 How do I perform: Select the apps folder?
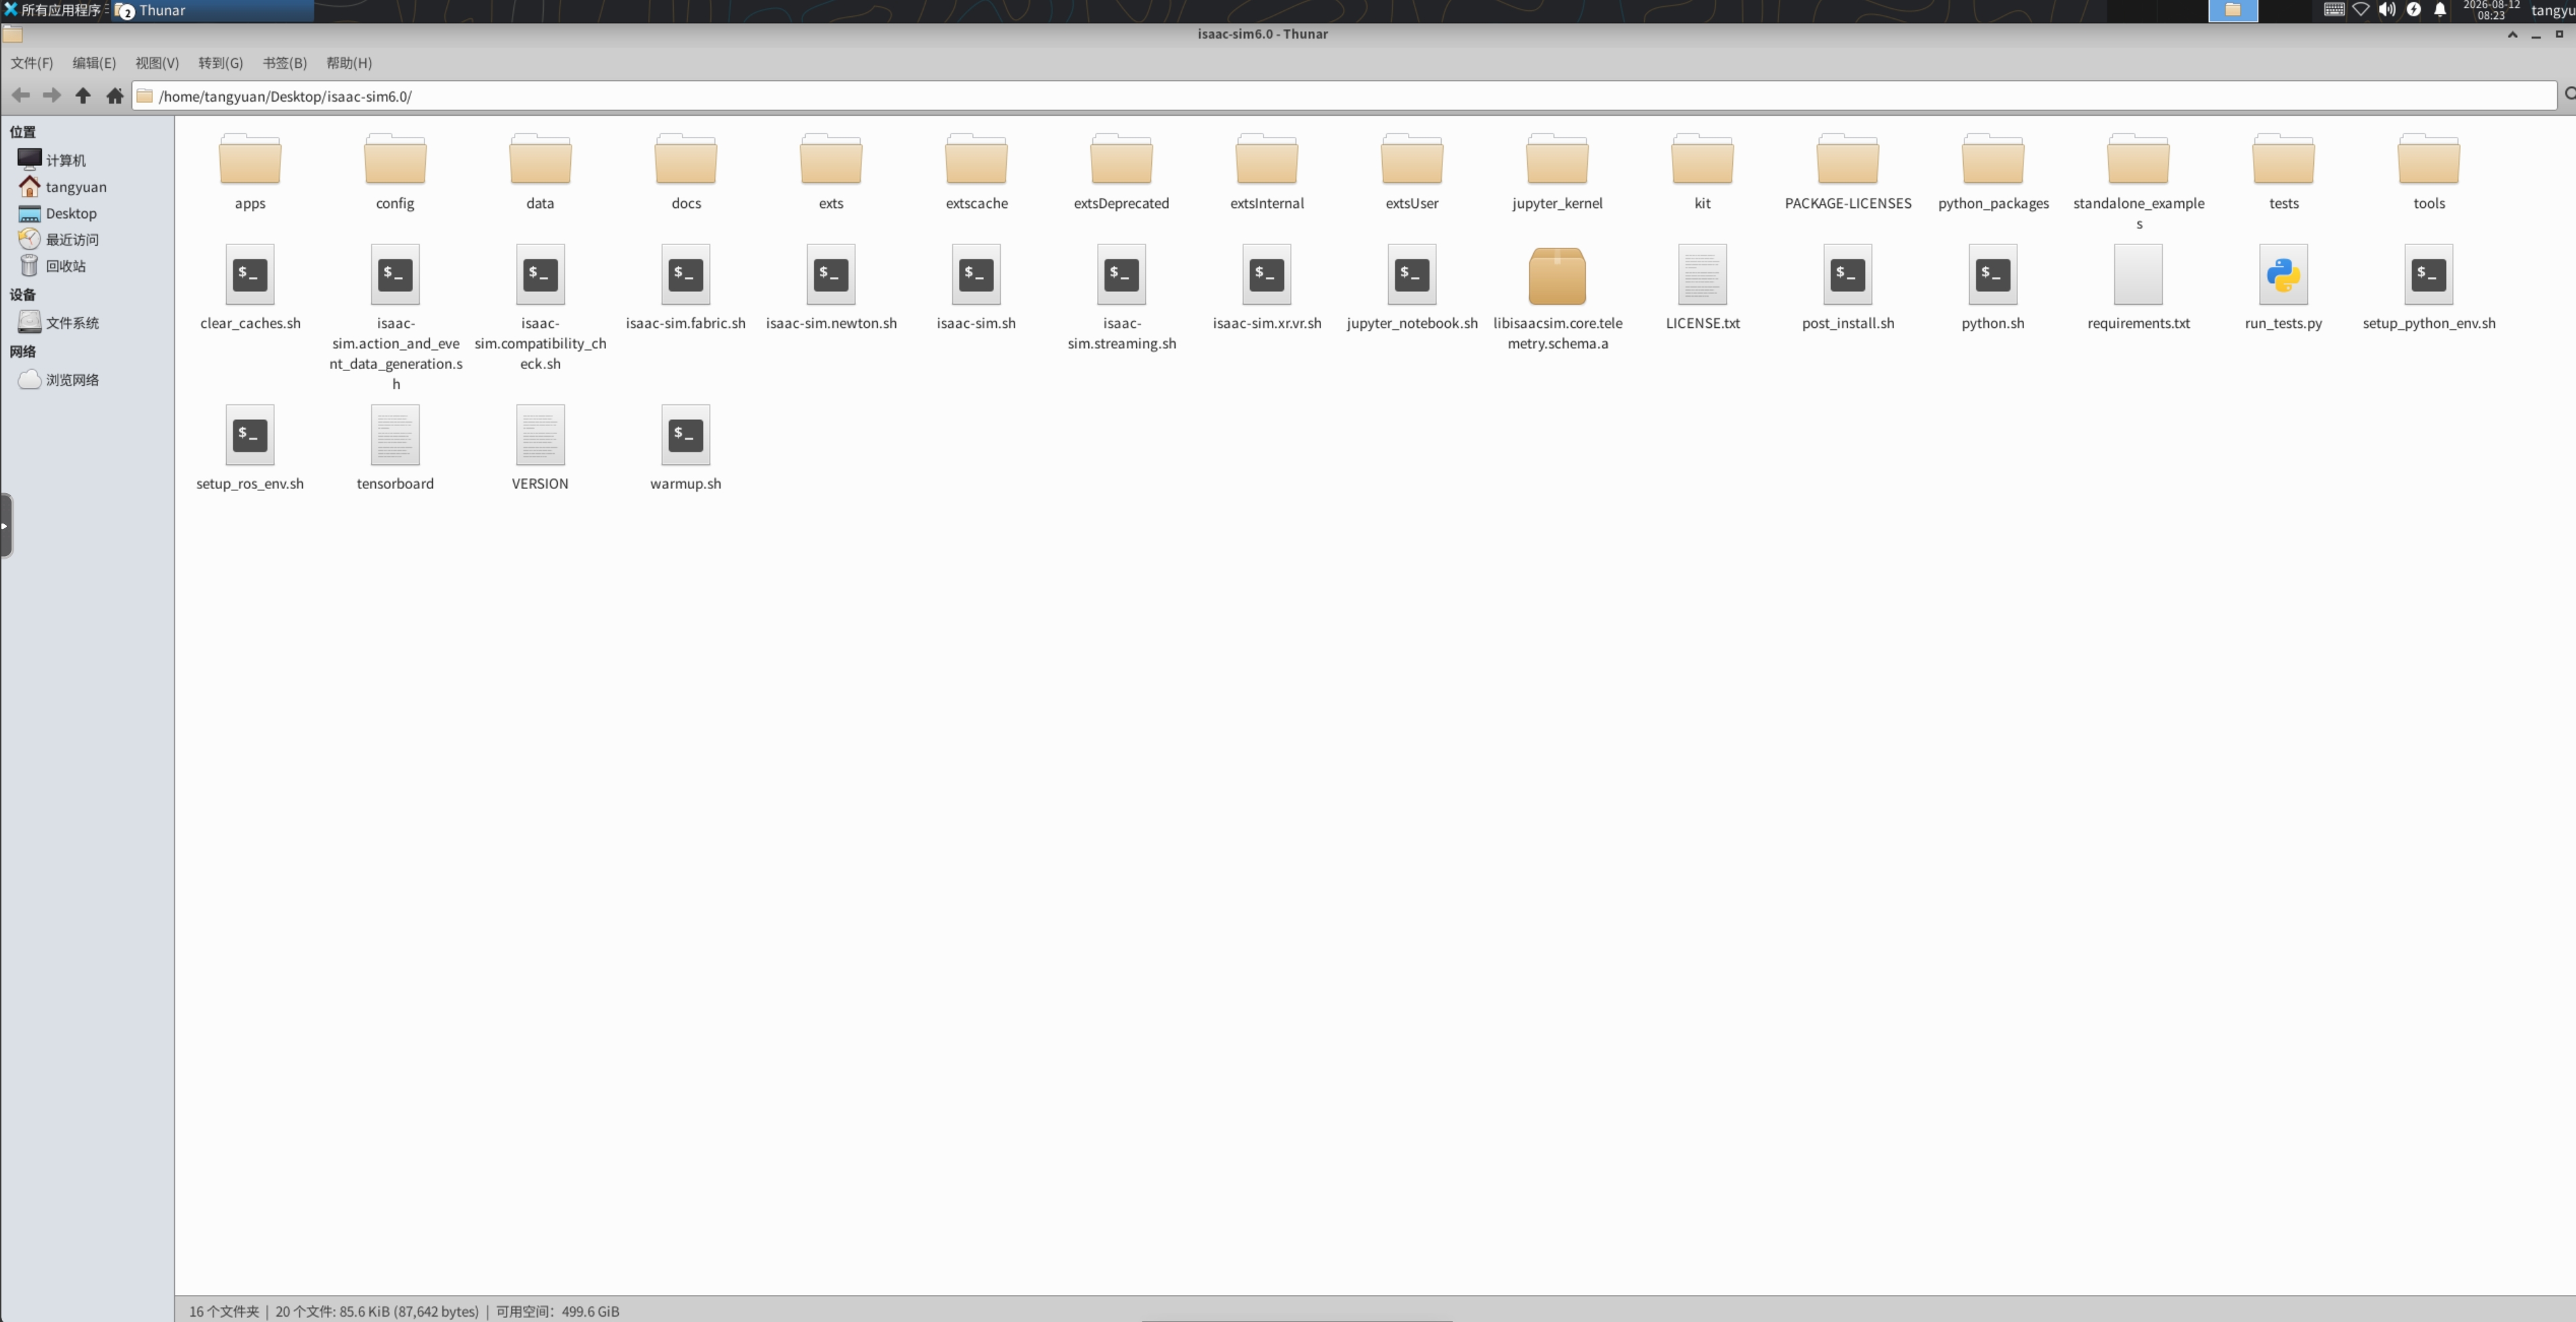point(250,159)
